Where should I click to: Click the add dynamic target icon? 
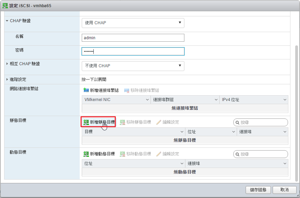[x=86, y=154]
